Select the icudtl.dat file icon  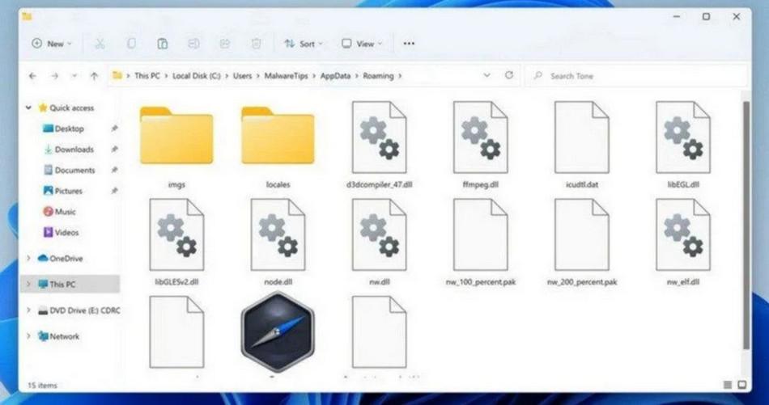[582, 137]
